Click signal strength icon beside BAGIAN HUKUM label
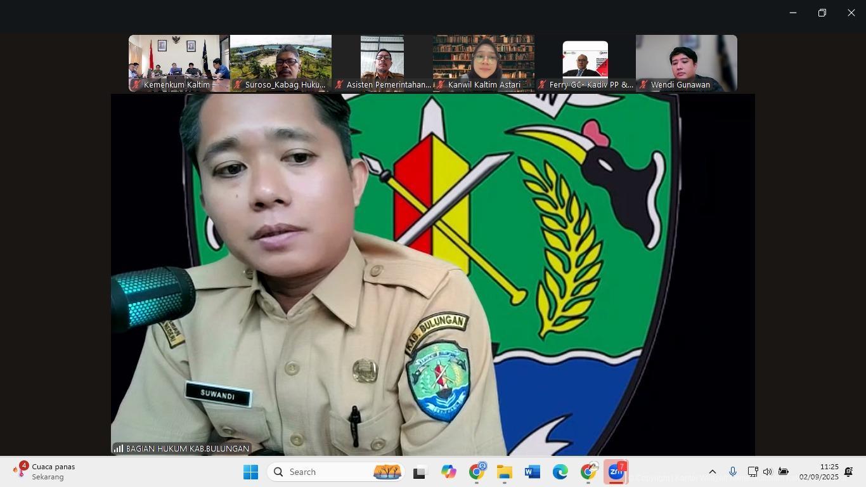Screen dimensions: 866x487 [119, 448]
